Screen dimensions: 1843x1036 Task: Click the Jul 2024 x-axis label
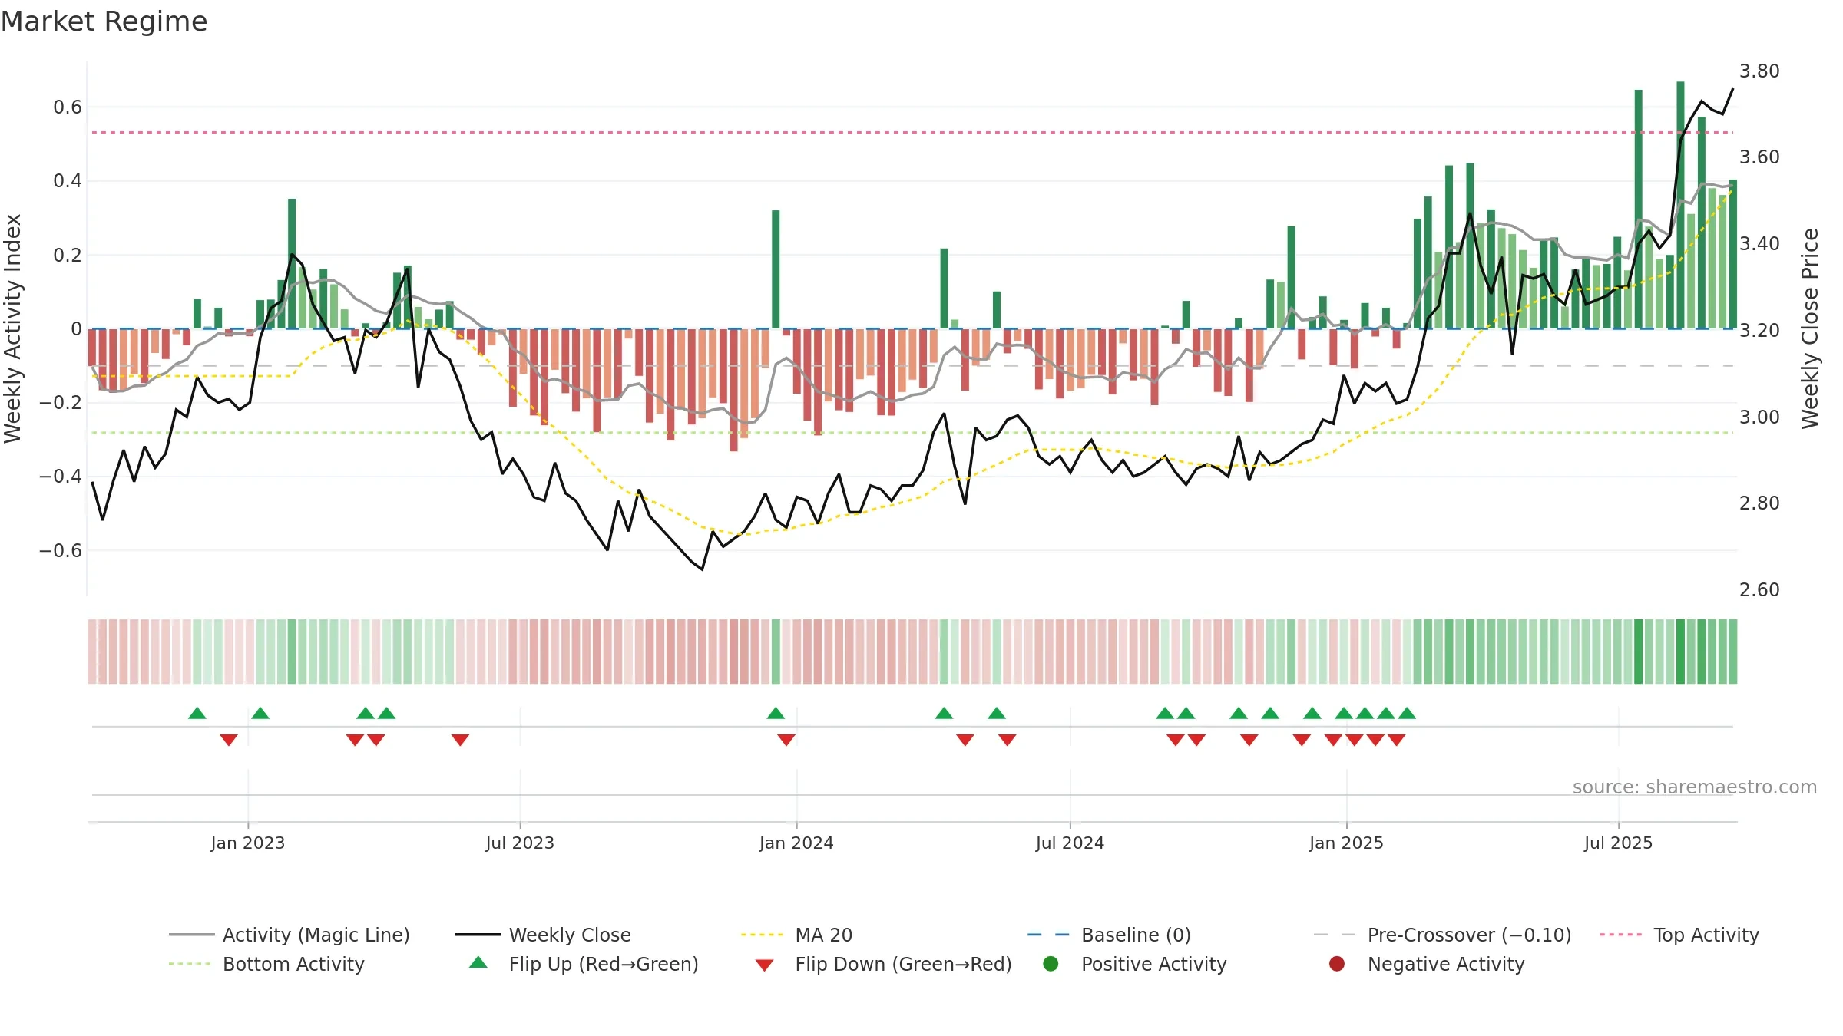tap(1070, 843)
